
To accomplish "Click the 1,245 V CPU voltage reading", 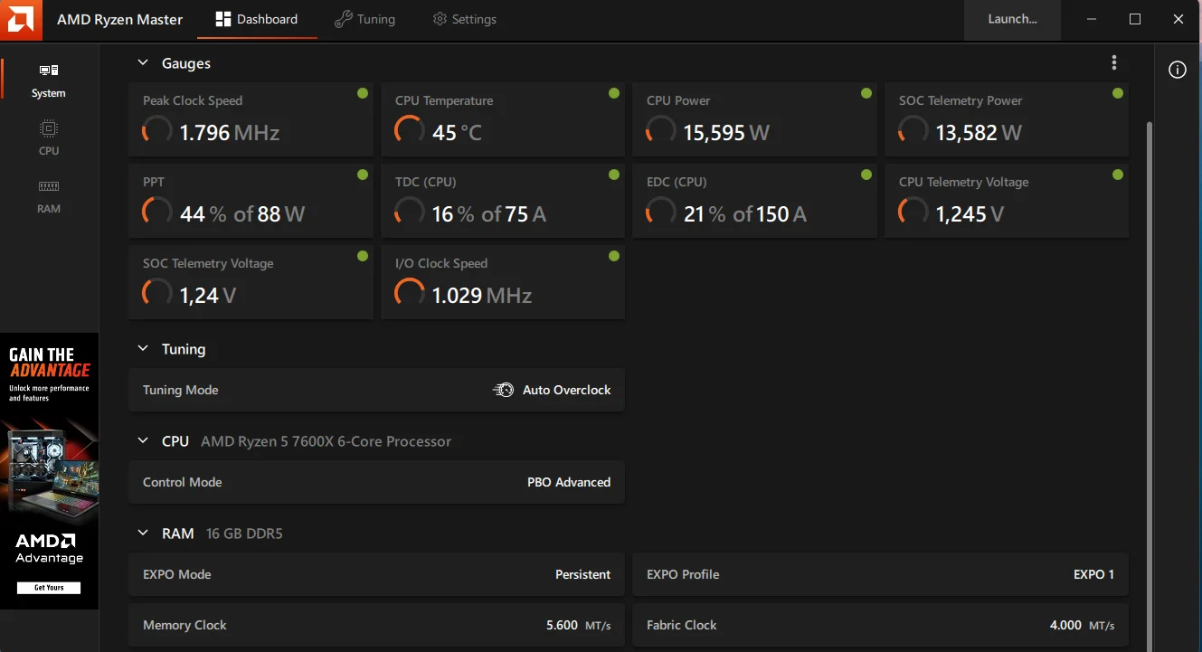I will click(970, 214).
